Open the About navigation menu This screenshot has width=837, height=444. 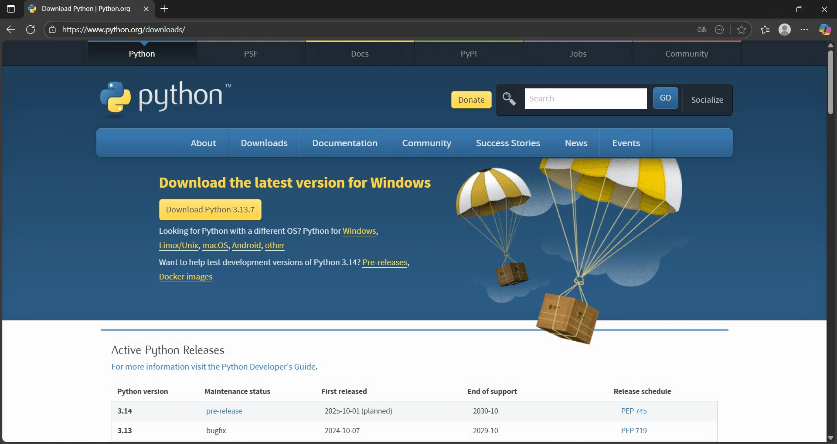pos(203,143)
